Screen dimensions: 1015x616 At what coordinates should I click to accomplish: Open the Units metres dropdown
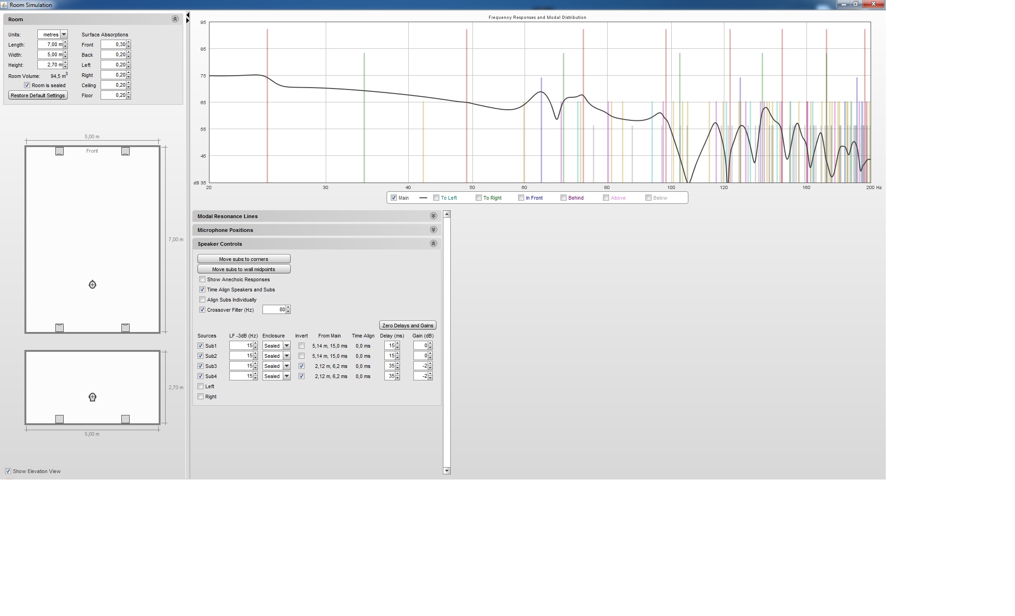[x=64, y=34]
